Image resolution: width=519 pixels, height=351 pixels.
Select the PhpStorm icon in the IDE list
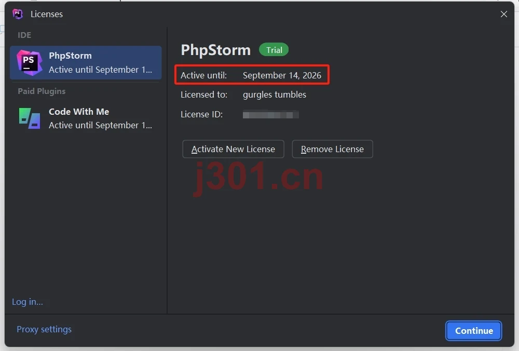(x=30, y=63)
